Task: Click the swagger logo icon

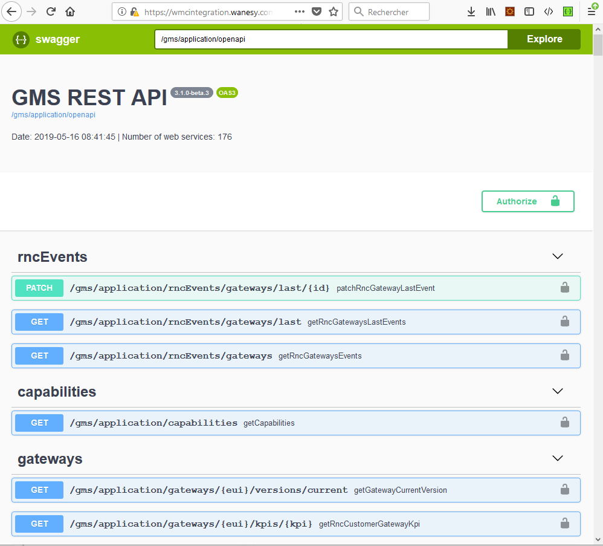Action: coord(21,39)
